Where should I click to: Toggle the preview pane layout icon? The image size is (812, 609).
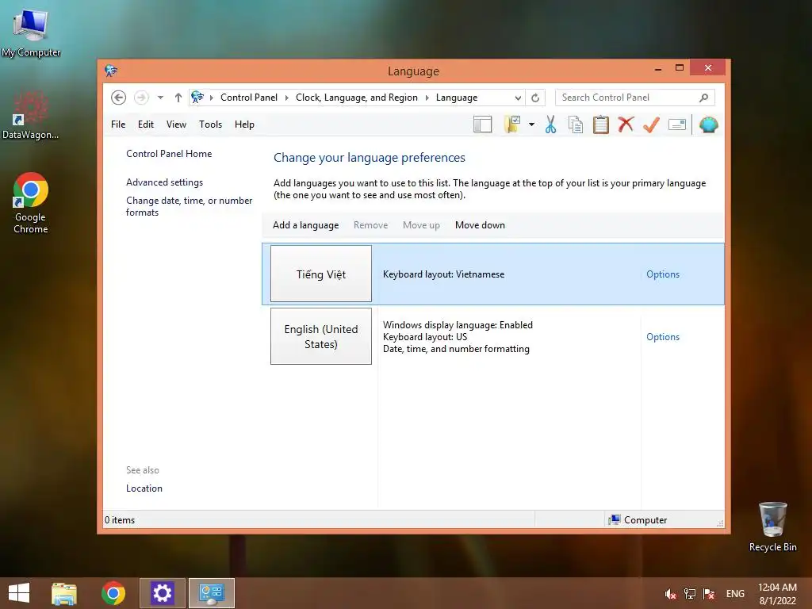(483, 124)
